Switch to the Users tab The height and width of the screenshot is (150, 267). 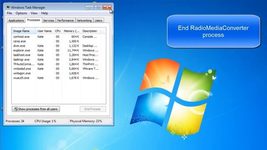point(98,20)
